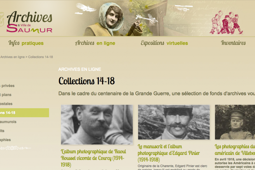Select the highlighted 14-18 sidebar item
255x170 pixels.
coord(24,113)
